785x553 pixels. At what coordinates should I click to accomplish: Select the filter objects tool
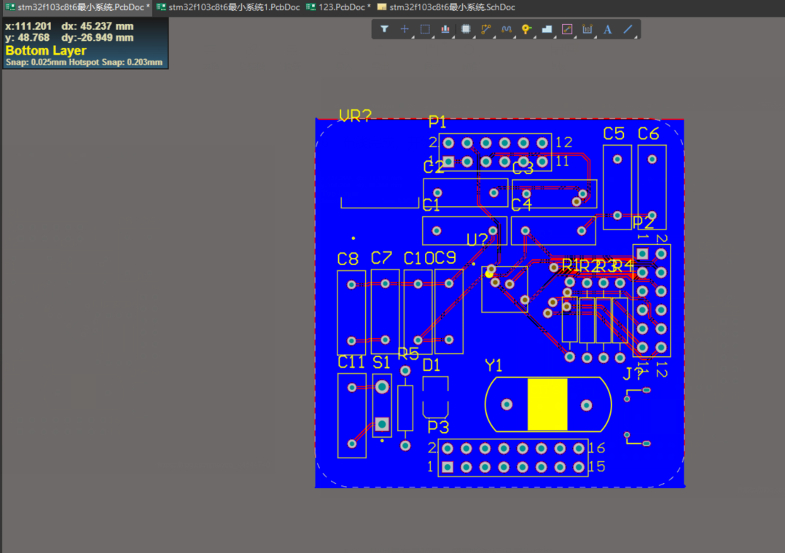(x=385, y=29)
